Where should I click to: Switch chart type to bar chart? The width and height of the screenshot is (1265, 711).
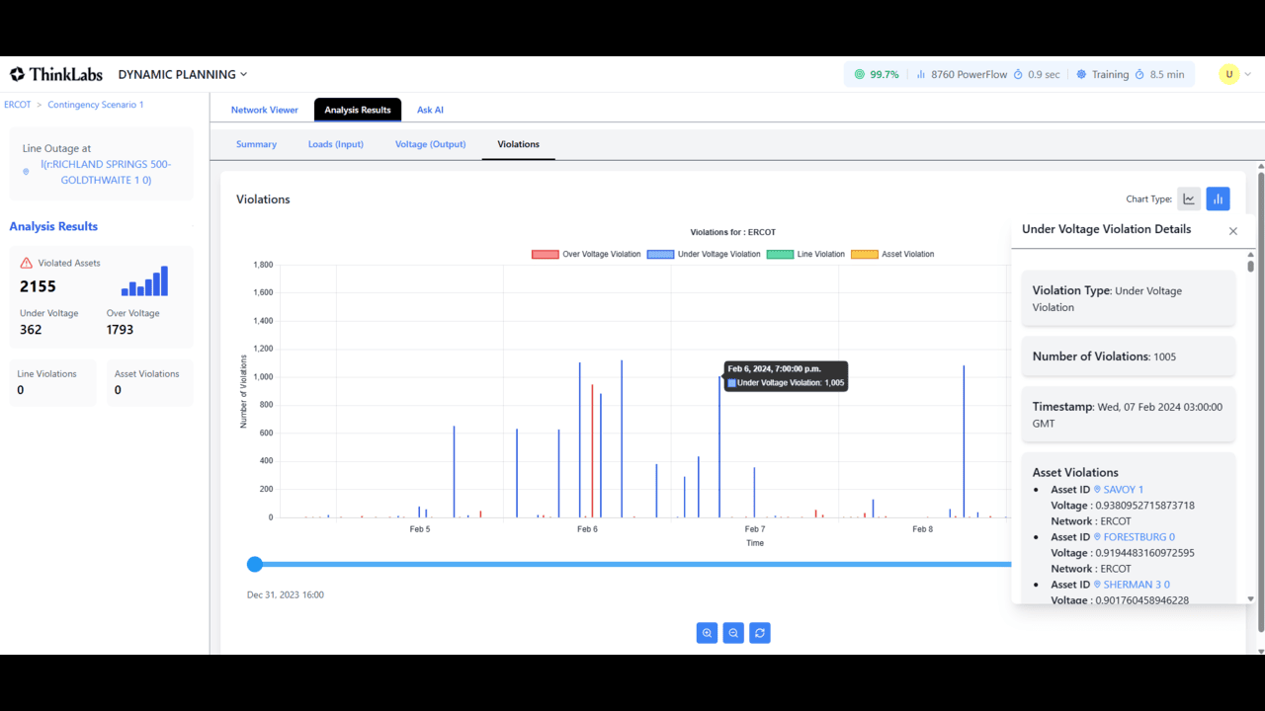[1218, 199]
